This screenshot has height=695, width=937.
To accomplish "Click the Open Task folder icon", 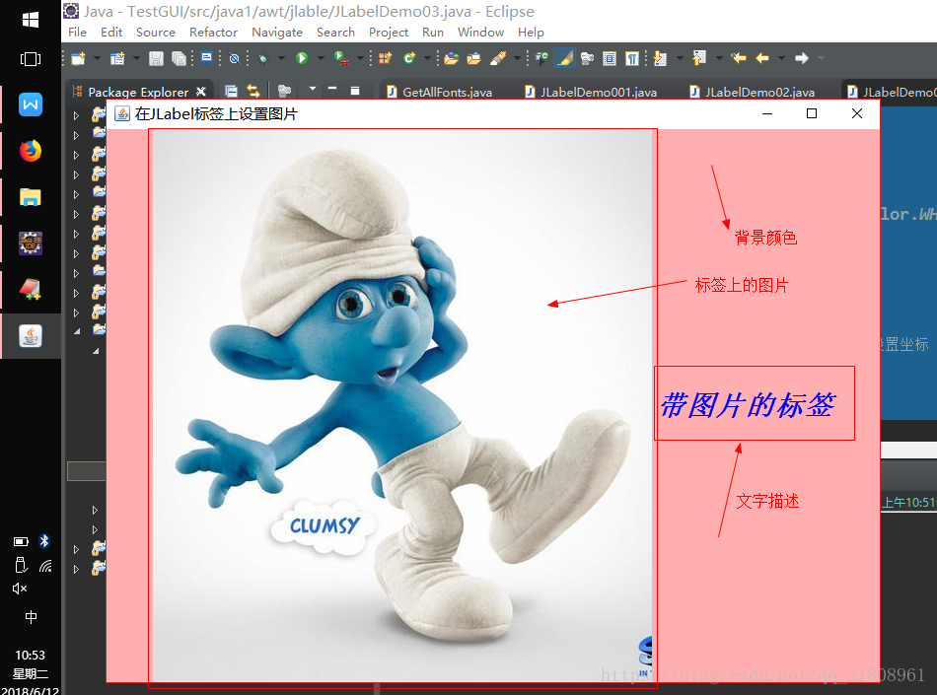I will click(473, 58).
